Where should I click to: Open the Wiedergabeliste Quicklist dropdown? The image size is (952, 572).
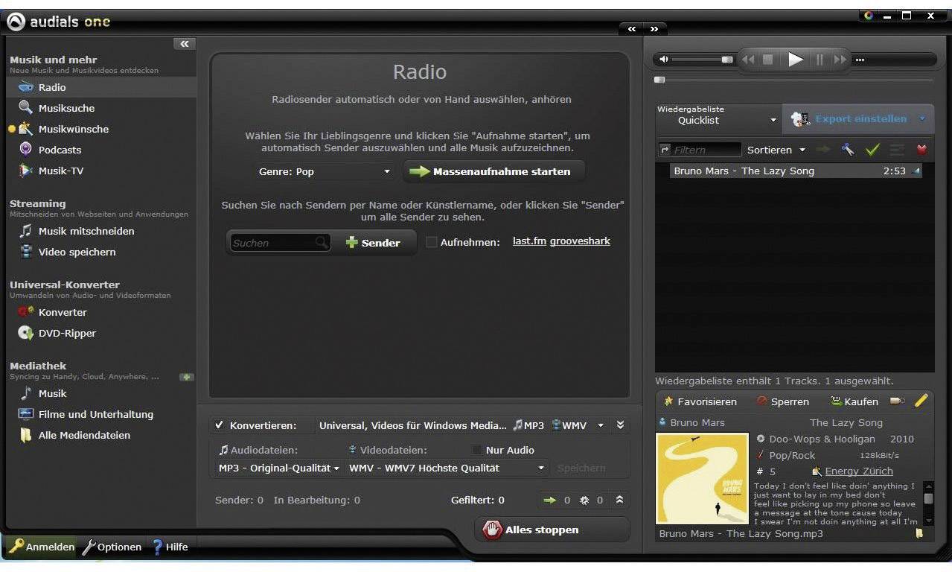(x=718, y=119)
